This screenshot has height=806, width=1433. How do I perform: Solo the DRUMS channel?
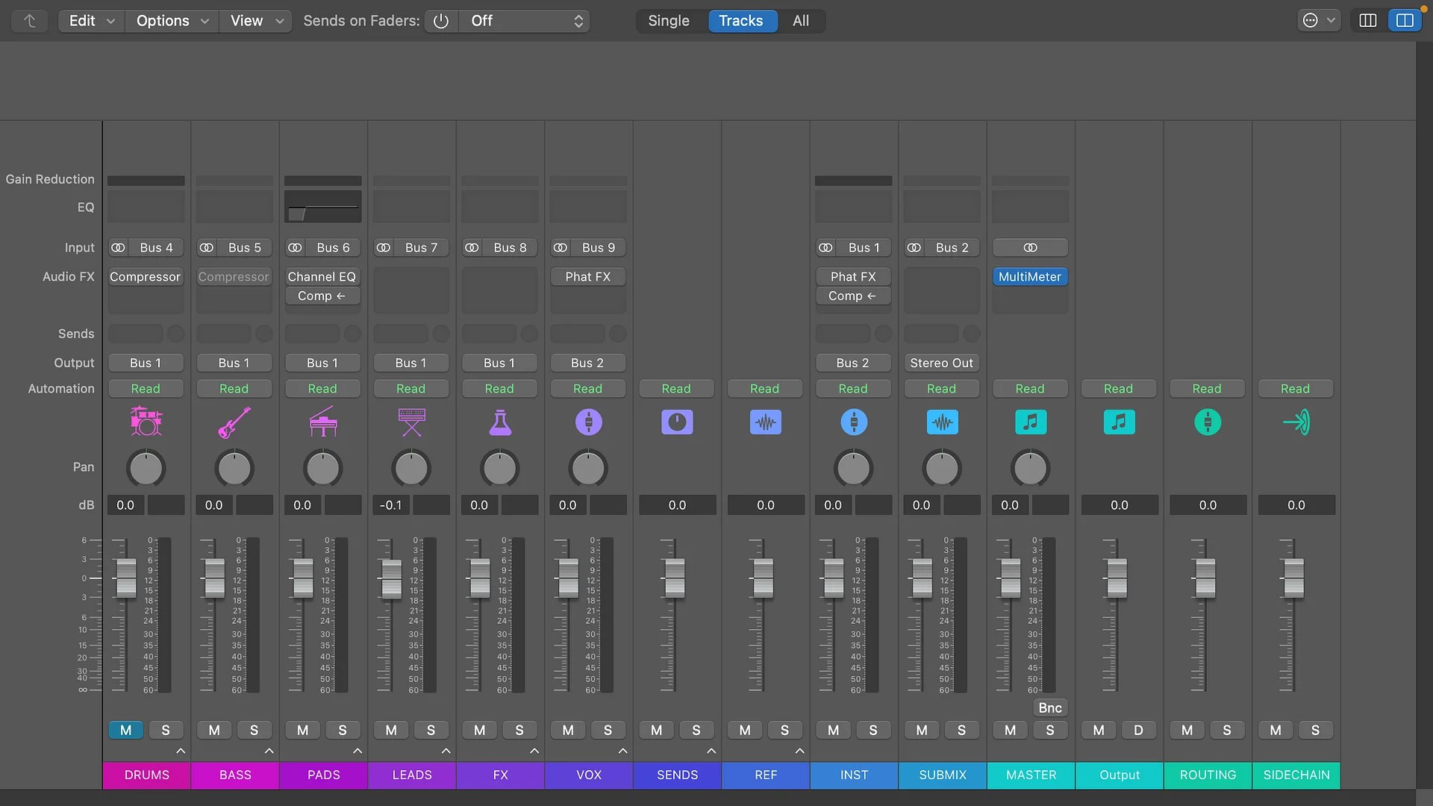pos(166,730)
